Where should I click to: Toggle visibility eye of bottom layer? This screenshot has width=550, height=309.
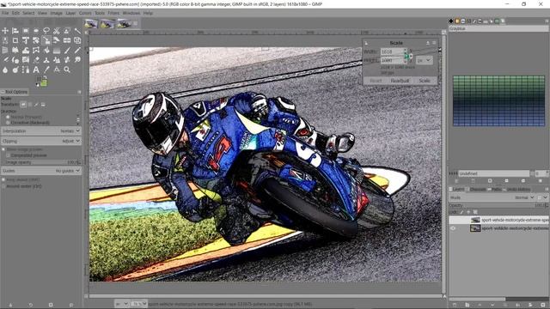pos(453,228)
